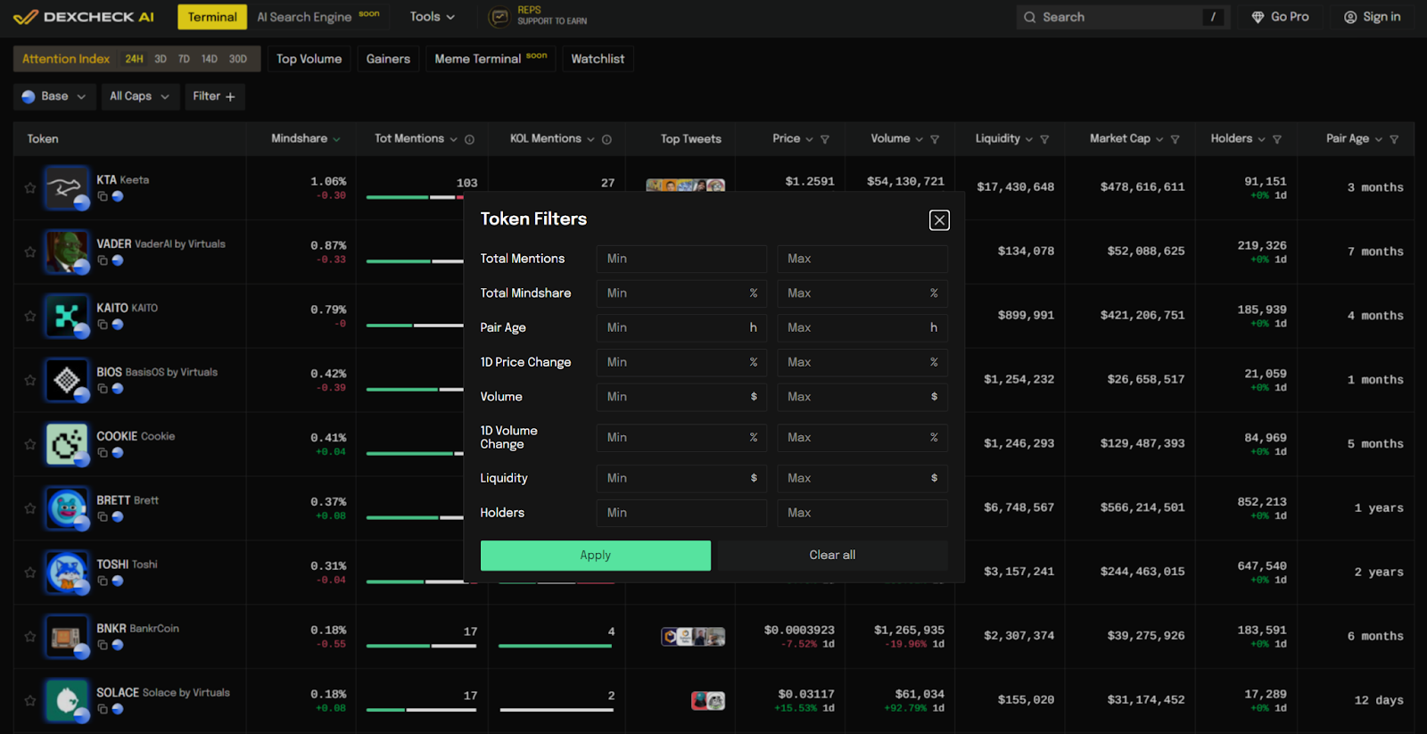Select the 7D time range
Viewport: 1427px width, 734px height.
(x=184, y=59)
